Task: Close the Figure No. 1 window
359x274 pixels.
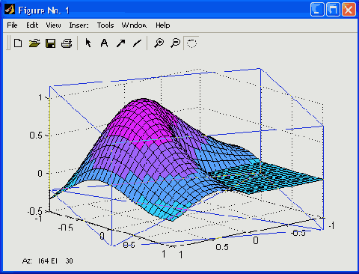Action: (x=349, y=10)
